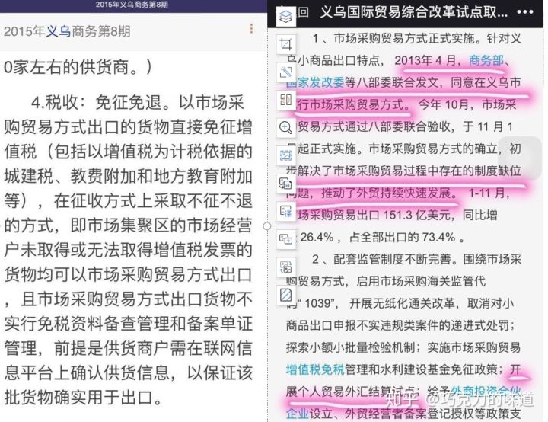Open the orange three-dot menu on left page
The height and width of the screenshot is (422, 548).
[251, 29]
